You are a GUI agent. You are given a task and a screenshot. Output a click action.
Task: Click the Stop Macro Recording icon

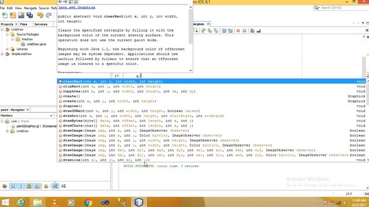(x=244, y=30)
